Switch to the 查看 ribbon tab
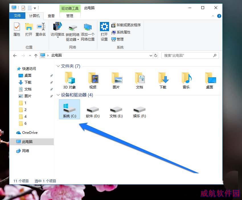This screenshot has width=242, height=200. [51, 16]
